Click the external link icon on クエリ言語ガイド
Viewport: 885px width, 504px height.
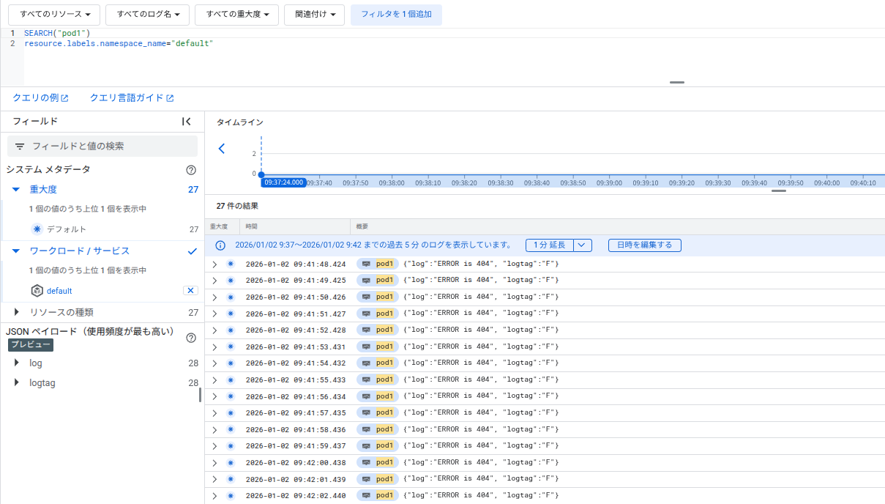click(x=171, y=97)
